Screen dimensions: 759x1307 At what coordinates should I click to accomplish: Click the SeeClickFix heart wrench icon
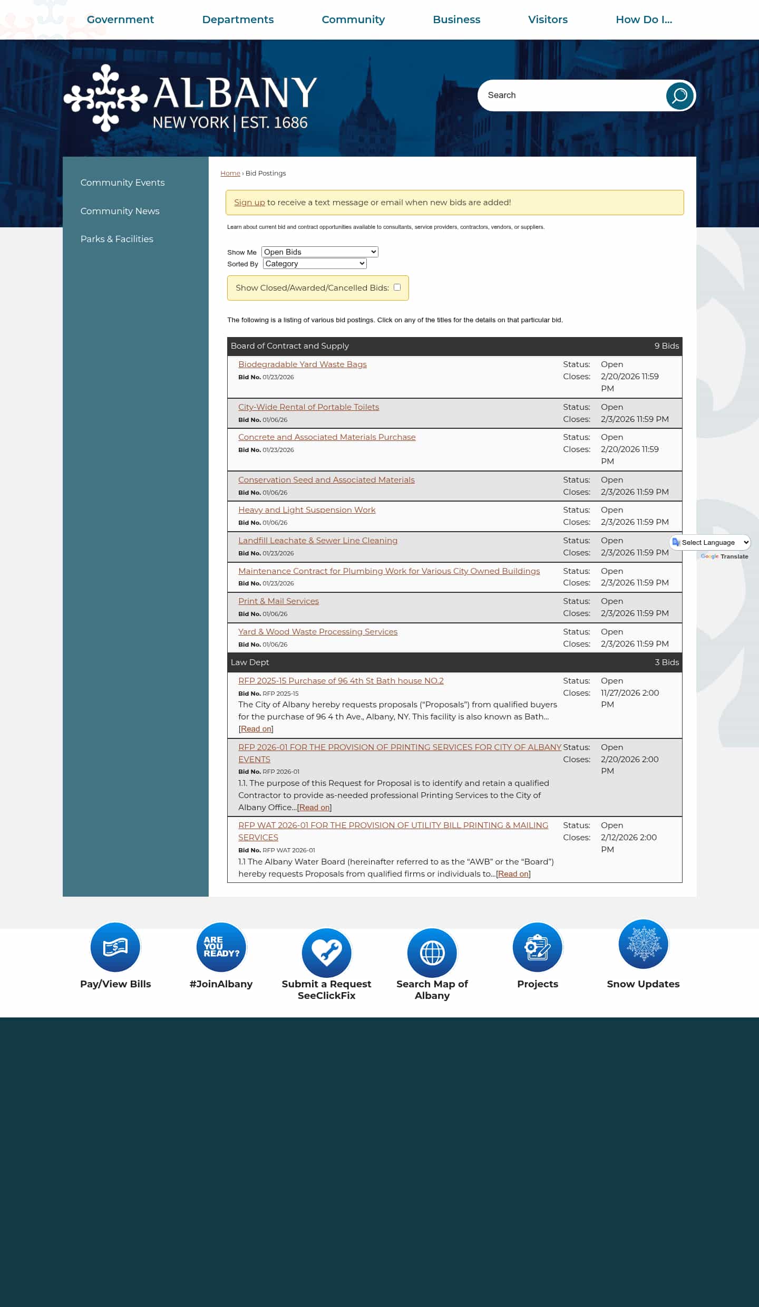pyautogui.click(x=327, y=952)
